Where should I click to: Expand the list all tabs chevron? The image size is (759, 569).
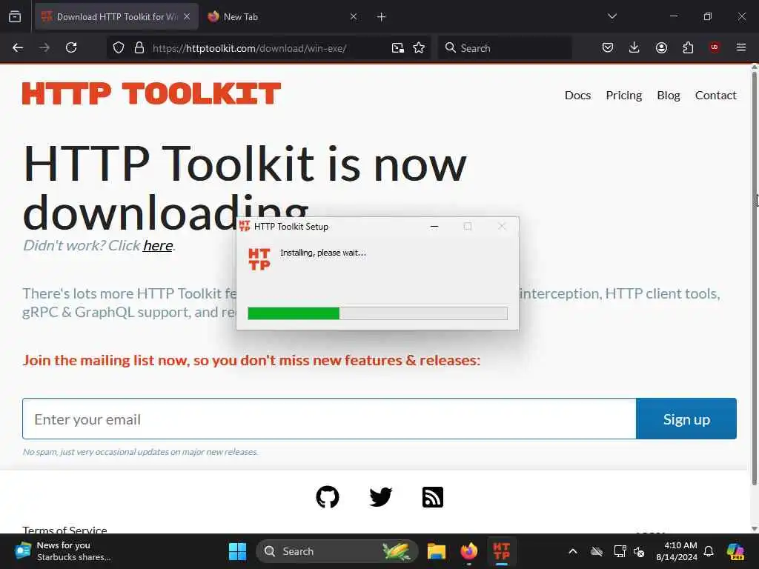pos(612,16)
